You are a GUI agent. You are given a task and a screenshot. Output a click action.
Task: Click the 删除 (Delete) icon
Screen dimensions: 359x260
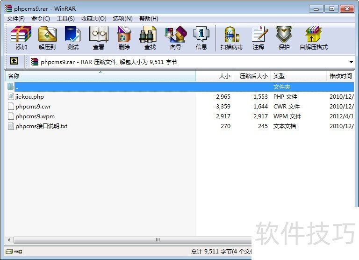pyautogui.click(x=124, y=38)
